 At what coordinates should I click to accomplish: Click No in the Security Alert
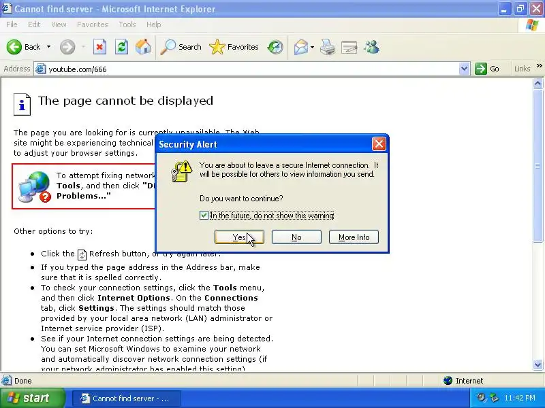coord(296,237)
